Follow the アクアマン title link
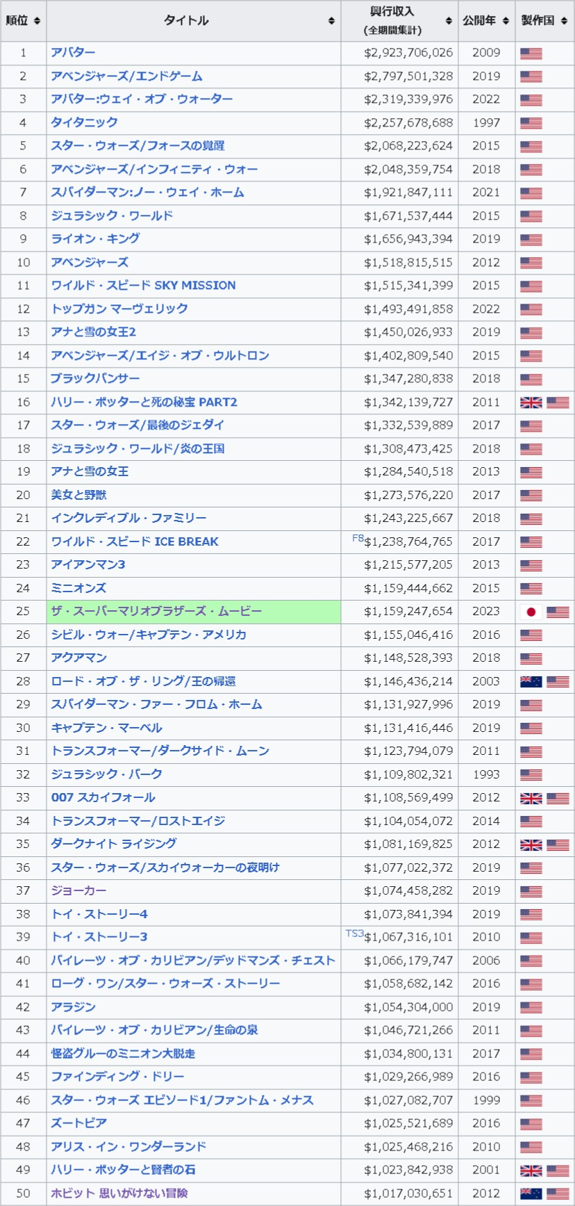 click(x=78, y=658)
